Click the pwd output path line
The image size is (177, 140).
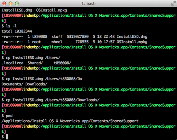tap(70, 121)
